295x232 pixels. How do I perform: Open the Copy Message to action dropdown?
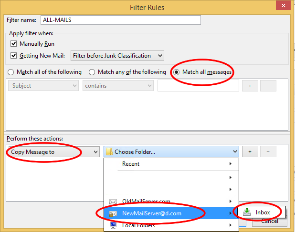tap(54, 151)
